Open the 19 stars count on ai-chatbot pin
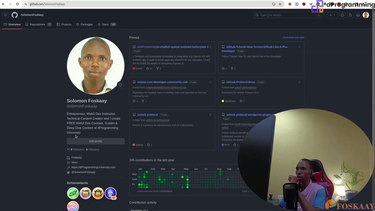This screenshot has height=211, width=375. [149, 69]
